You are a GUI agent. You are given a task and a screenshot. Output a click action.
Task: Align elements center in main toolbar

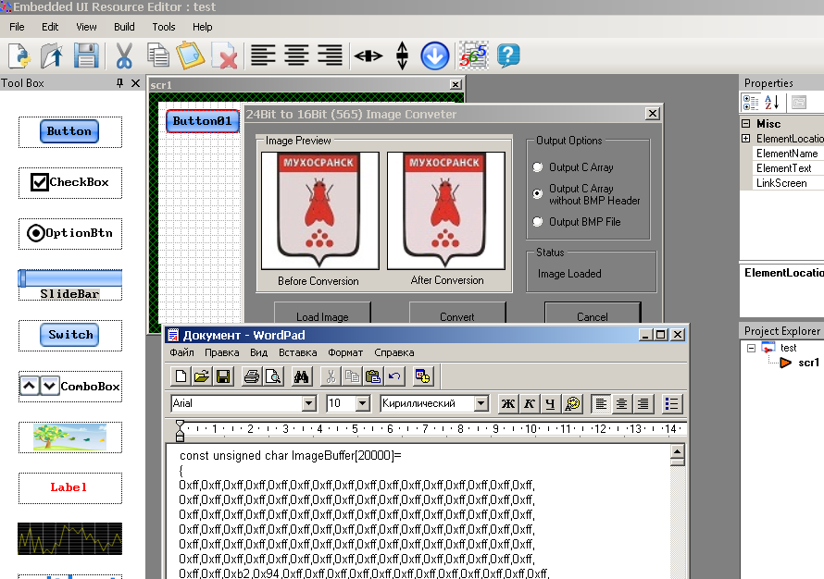pyautogui.click(x=297, y=55)
